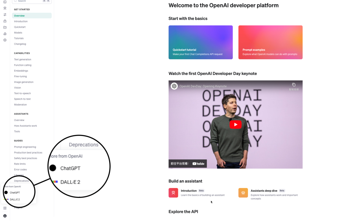Open the Function calling docs link
Image resolution: width=352 pixels, height=221 pixels.
point(23,65)
